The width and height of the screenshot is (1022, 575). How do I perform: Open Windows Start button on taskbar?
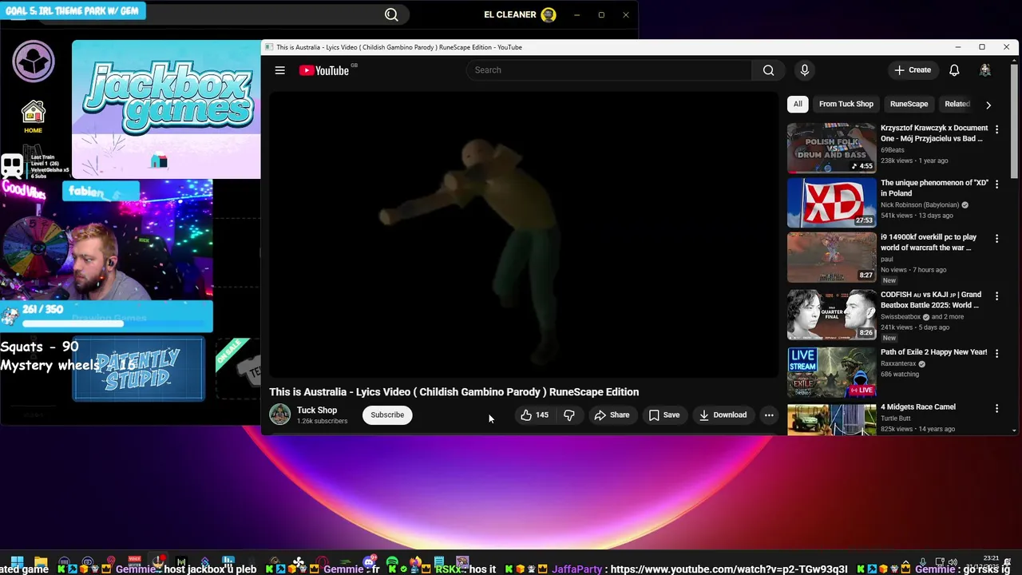17,562
